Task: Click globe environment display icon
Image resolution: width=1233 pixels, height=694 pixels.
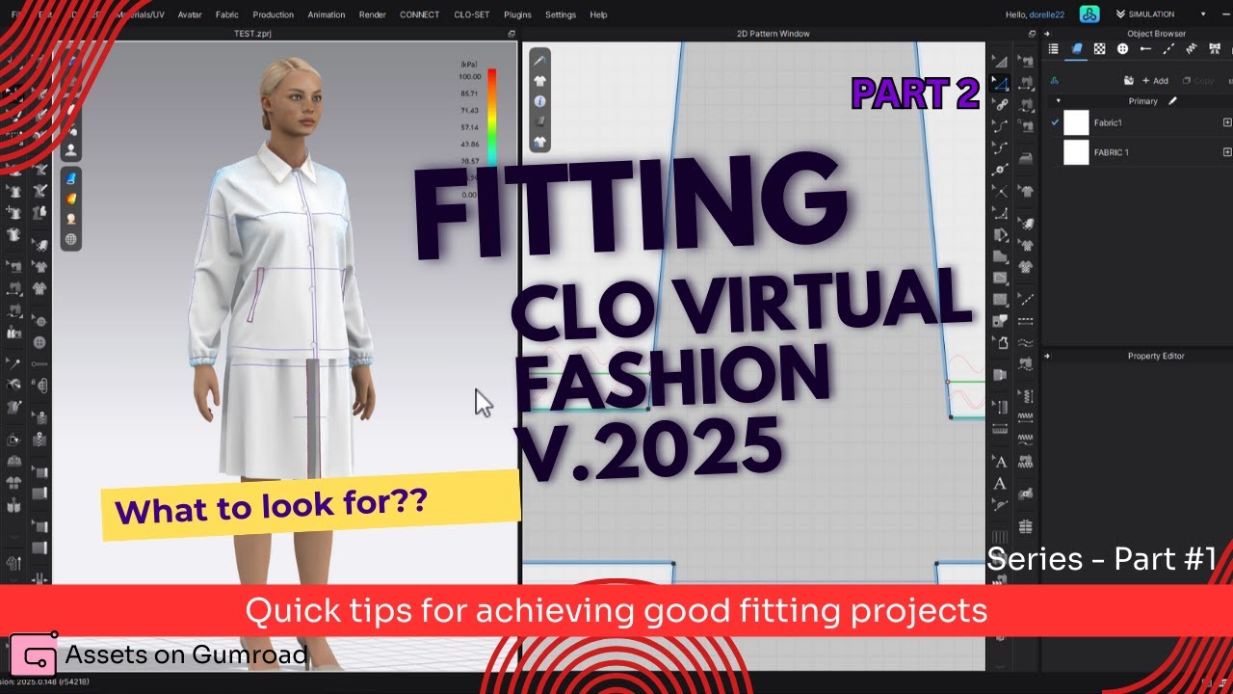Action: coord(71,239)
